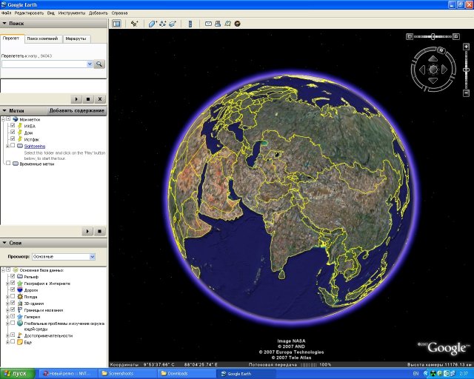Click the move down arrow in navigator
474x379 pixels.
pyautogui.click(x=433, y=81)
